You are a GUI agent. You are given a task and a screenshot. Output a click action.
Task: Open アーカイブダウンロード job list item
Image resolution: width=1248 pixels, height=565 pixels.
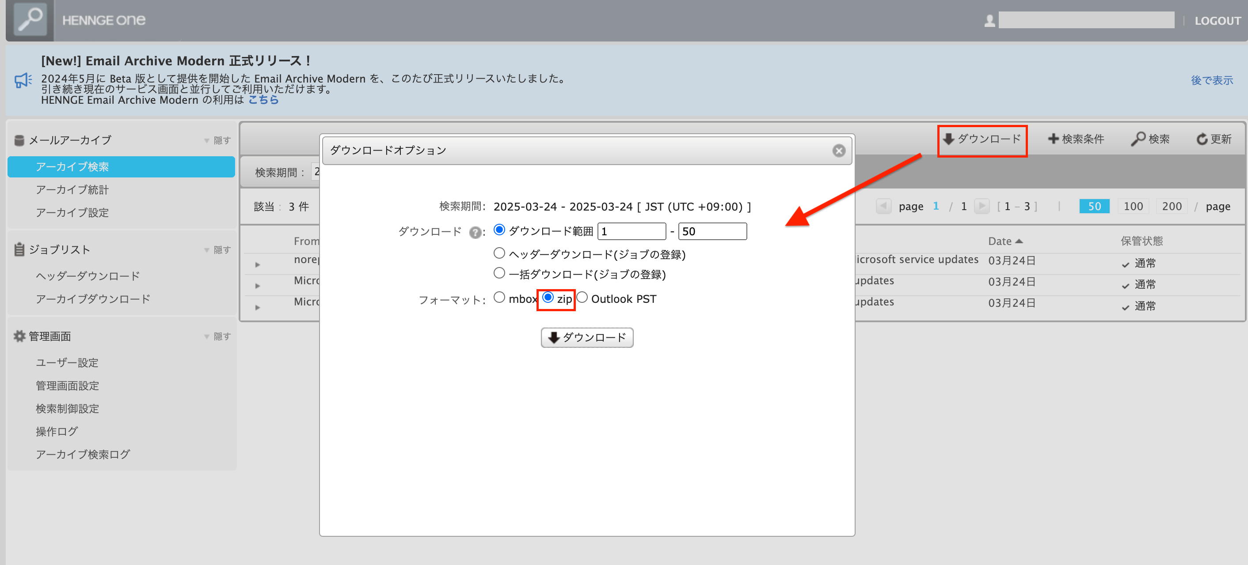[x=93, y=299]
